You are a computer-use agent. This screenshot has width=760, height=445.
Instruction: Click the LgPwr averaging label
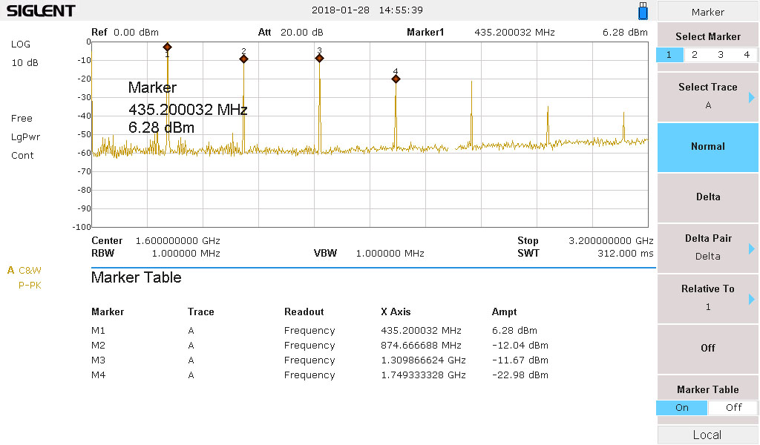pyautogui.click(x=26, y=137)
